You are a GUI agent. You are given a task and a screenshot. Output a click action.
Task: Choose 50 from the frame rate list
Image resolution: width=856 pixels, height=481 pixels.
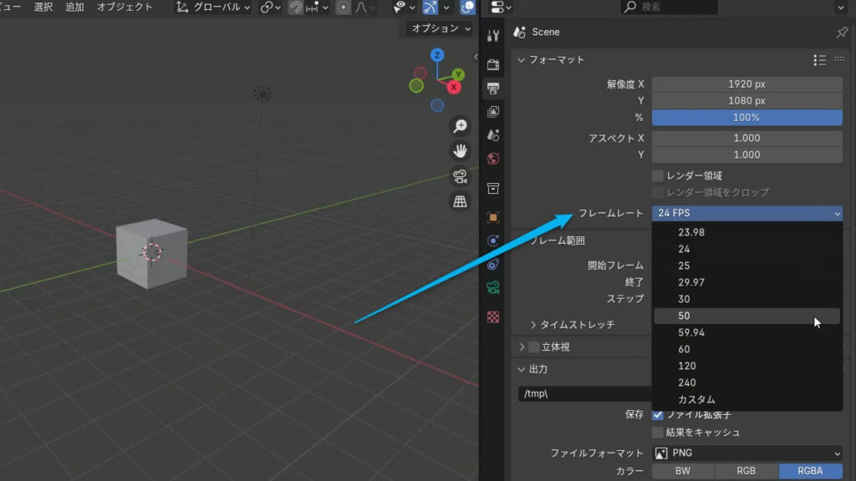[x=746, y=316]
